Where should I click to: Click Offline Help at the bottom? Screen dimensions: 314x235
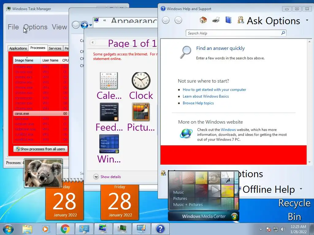point(269,189)
